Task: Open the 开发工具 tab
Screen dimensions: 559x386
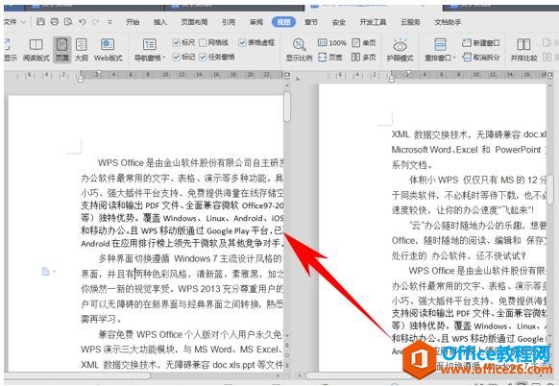Action: tap(373, 22)
